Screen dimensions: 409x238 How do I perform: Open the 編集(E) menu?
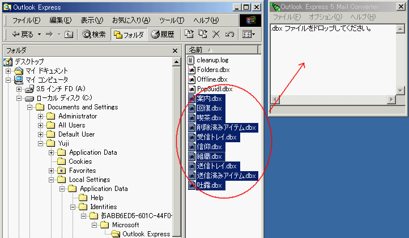[x=61, y=20]
